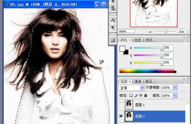The width and height of the screenshot is (191, 124).
Task: Minimize the 00.jpg document window
Action: click(x=97, y=4)
